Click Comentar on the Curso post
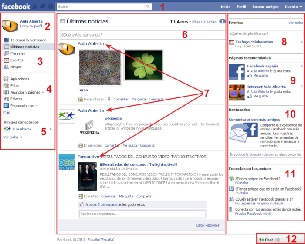This screenshot has width=305, height=244. pos(121,100)
